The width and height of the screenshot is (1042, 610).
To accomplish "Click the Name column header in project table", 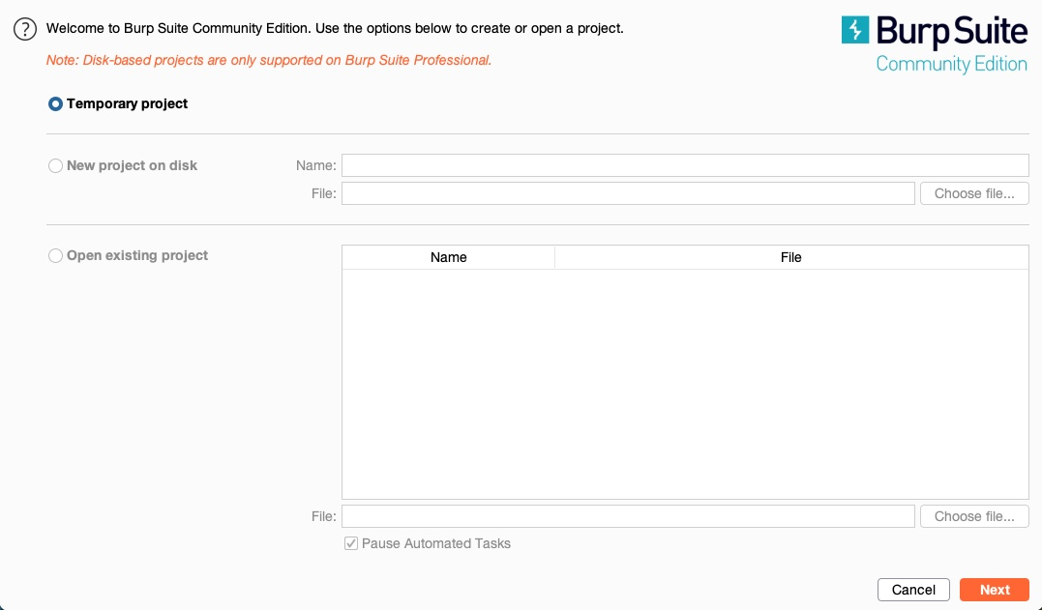I will click(x=448, y=257).
